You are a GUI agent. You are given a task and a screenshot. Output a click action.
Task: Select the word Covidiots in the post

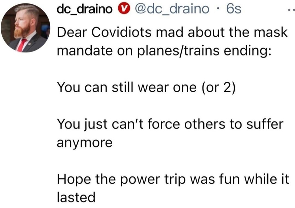121,32
